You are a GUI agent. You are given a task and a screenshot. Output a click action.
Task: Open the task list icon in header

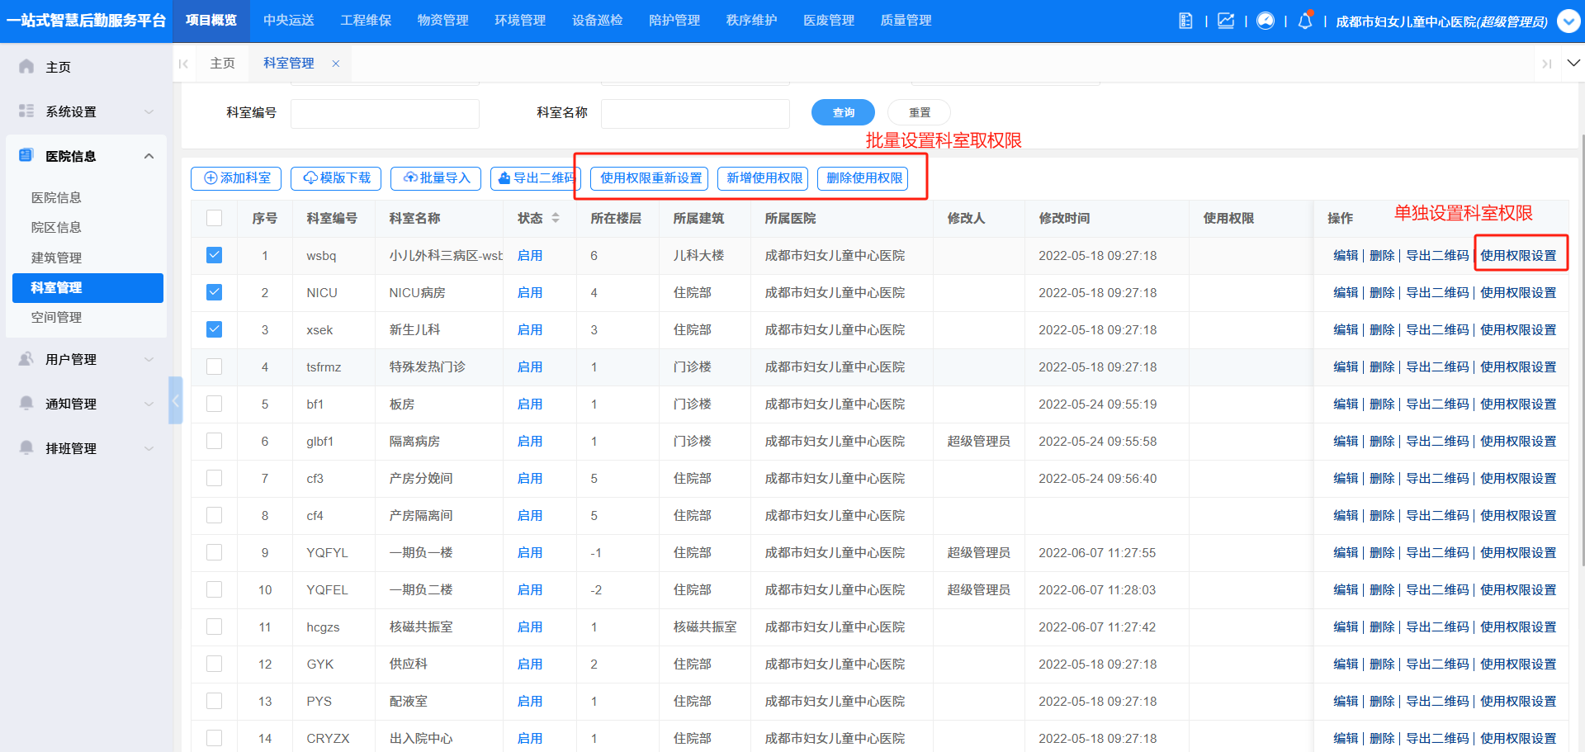click(1185, 21)
